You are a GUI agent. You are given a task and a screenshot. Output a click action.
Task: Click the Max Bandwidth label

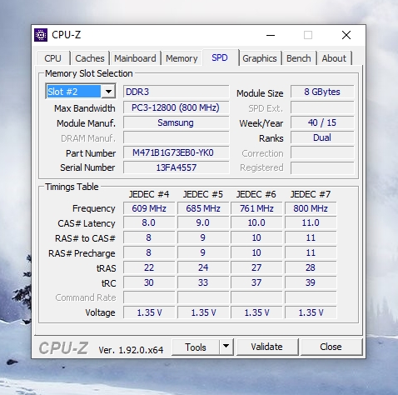pos(85,108)
